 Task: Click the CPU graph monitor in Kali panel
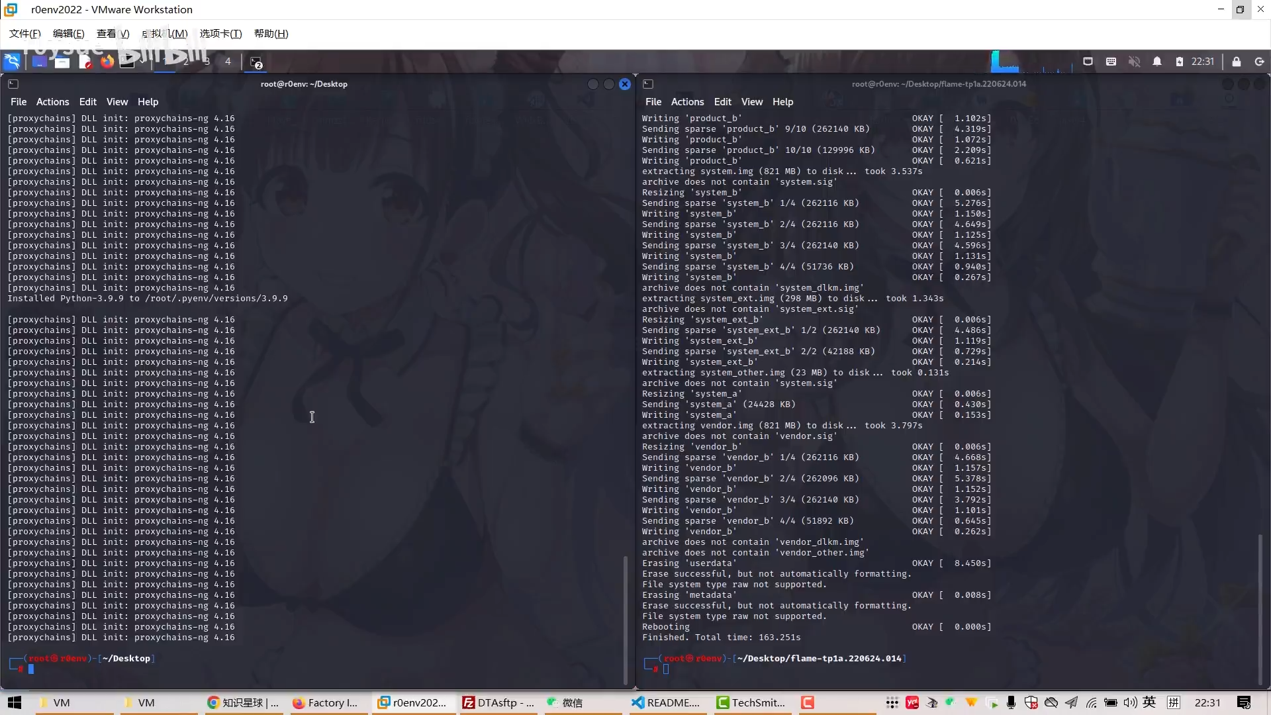tap(1032, 62)
